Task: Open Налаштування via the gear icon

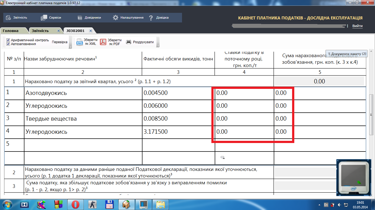Action: pos(116,17)
